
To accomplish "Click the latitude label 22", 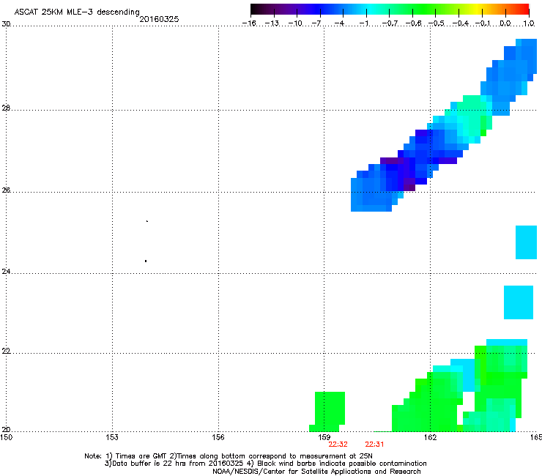I will coord(6,351).
